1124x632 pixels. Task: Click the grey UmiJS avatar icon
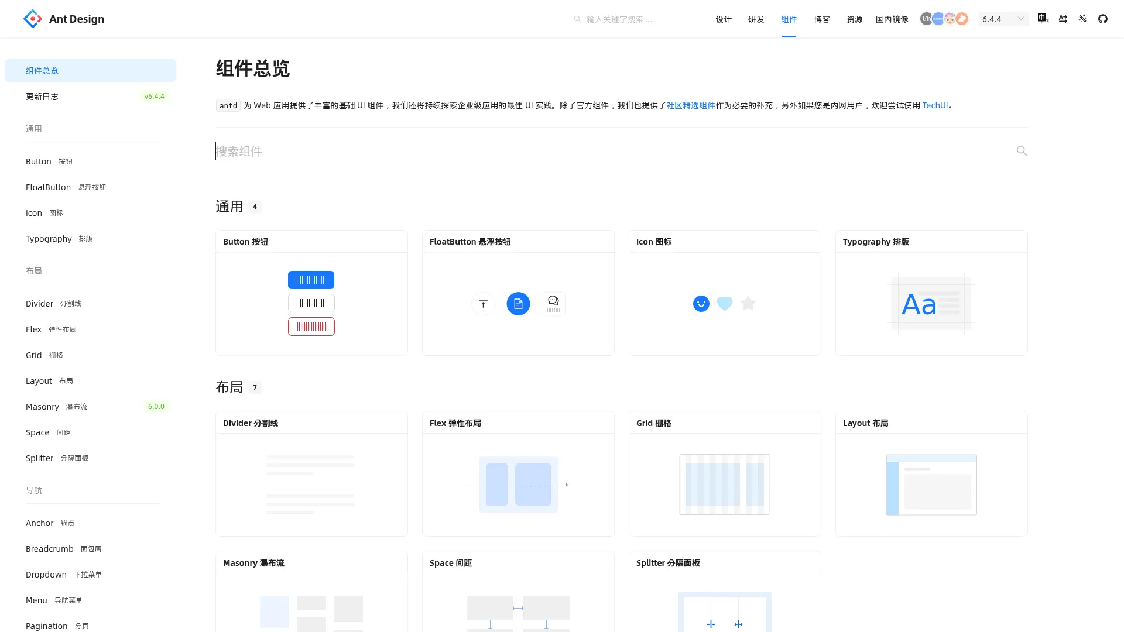926,19
